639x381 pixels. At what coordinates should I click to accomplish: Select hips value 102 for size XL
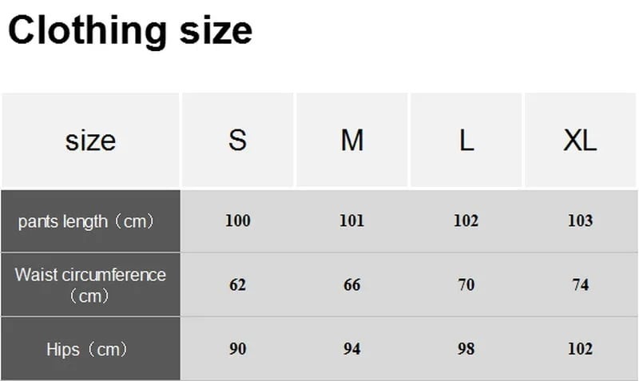580,349
